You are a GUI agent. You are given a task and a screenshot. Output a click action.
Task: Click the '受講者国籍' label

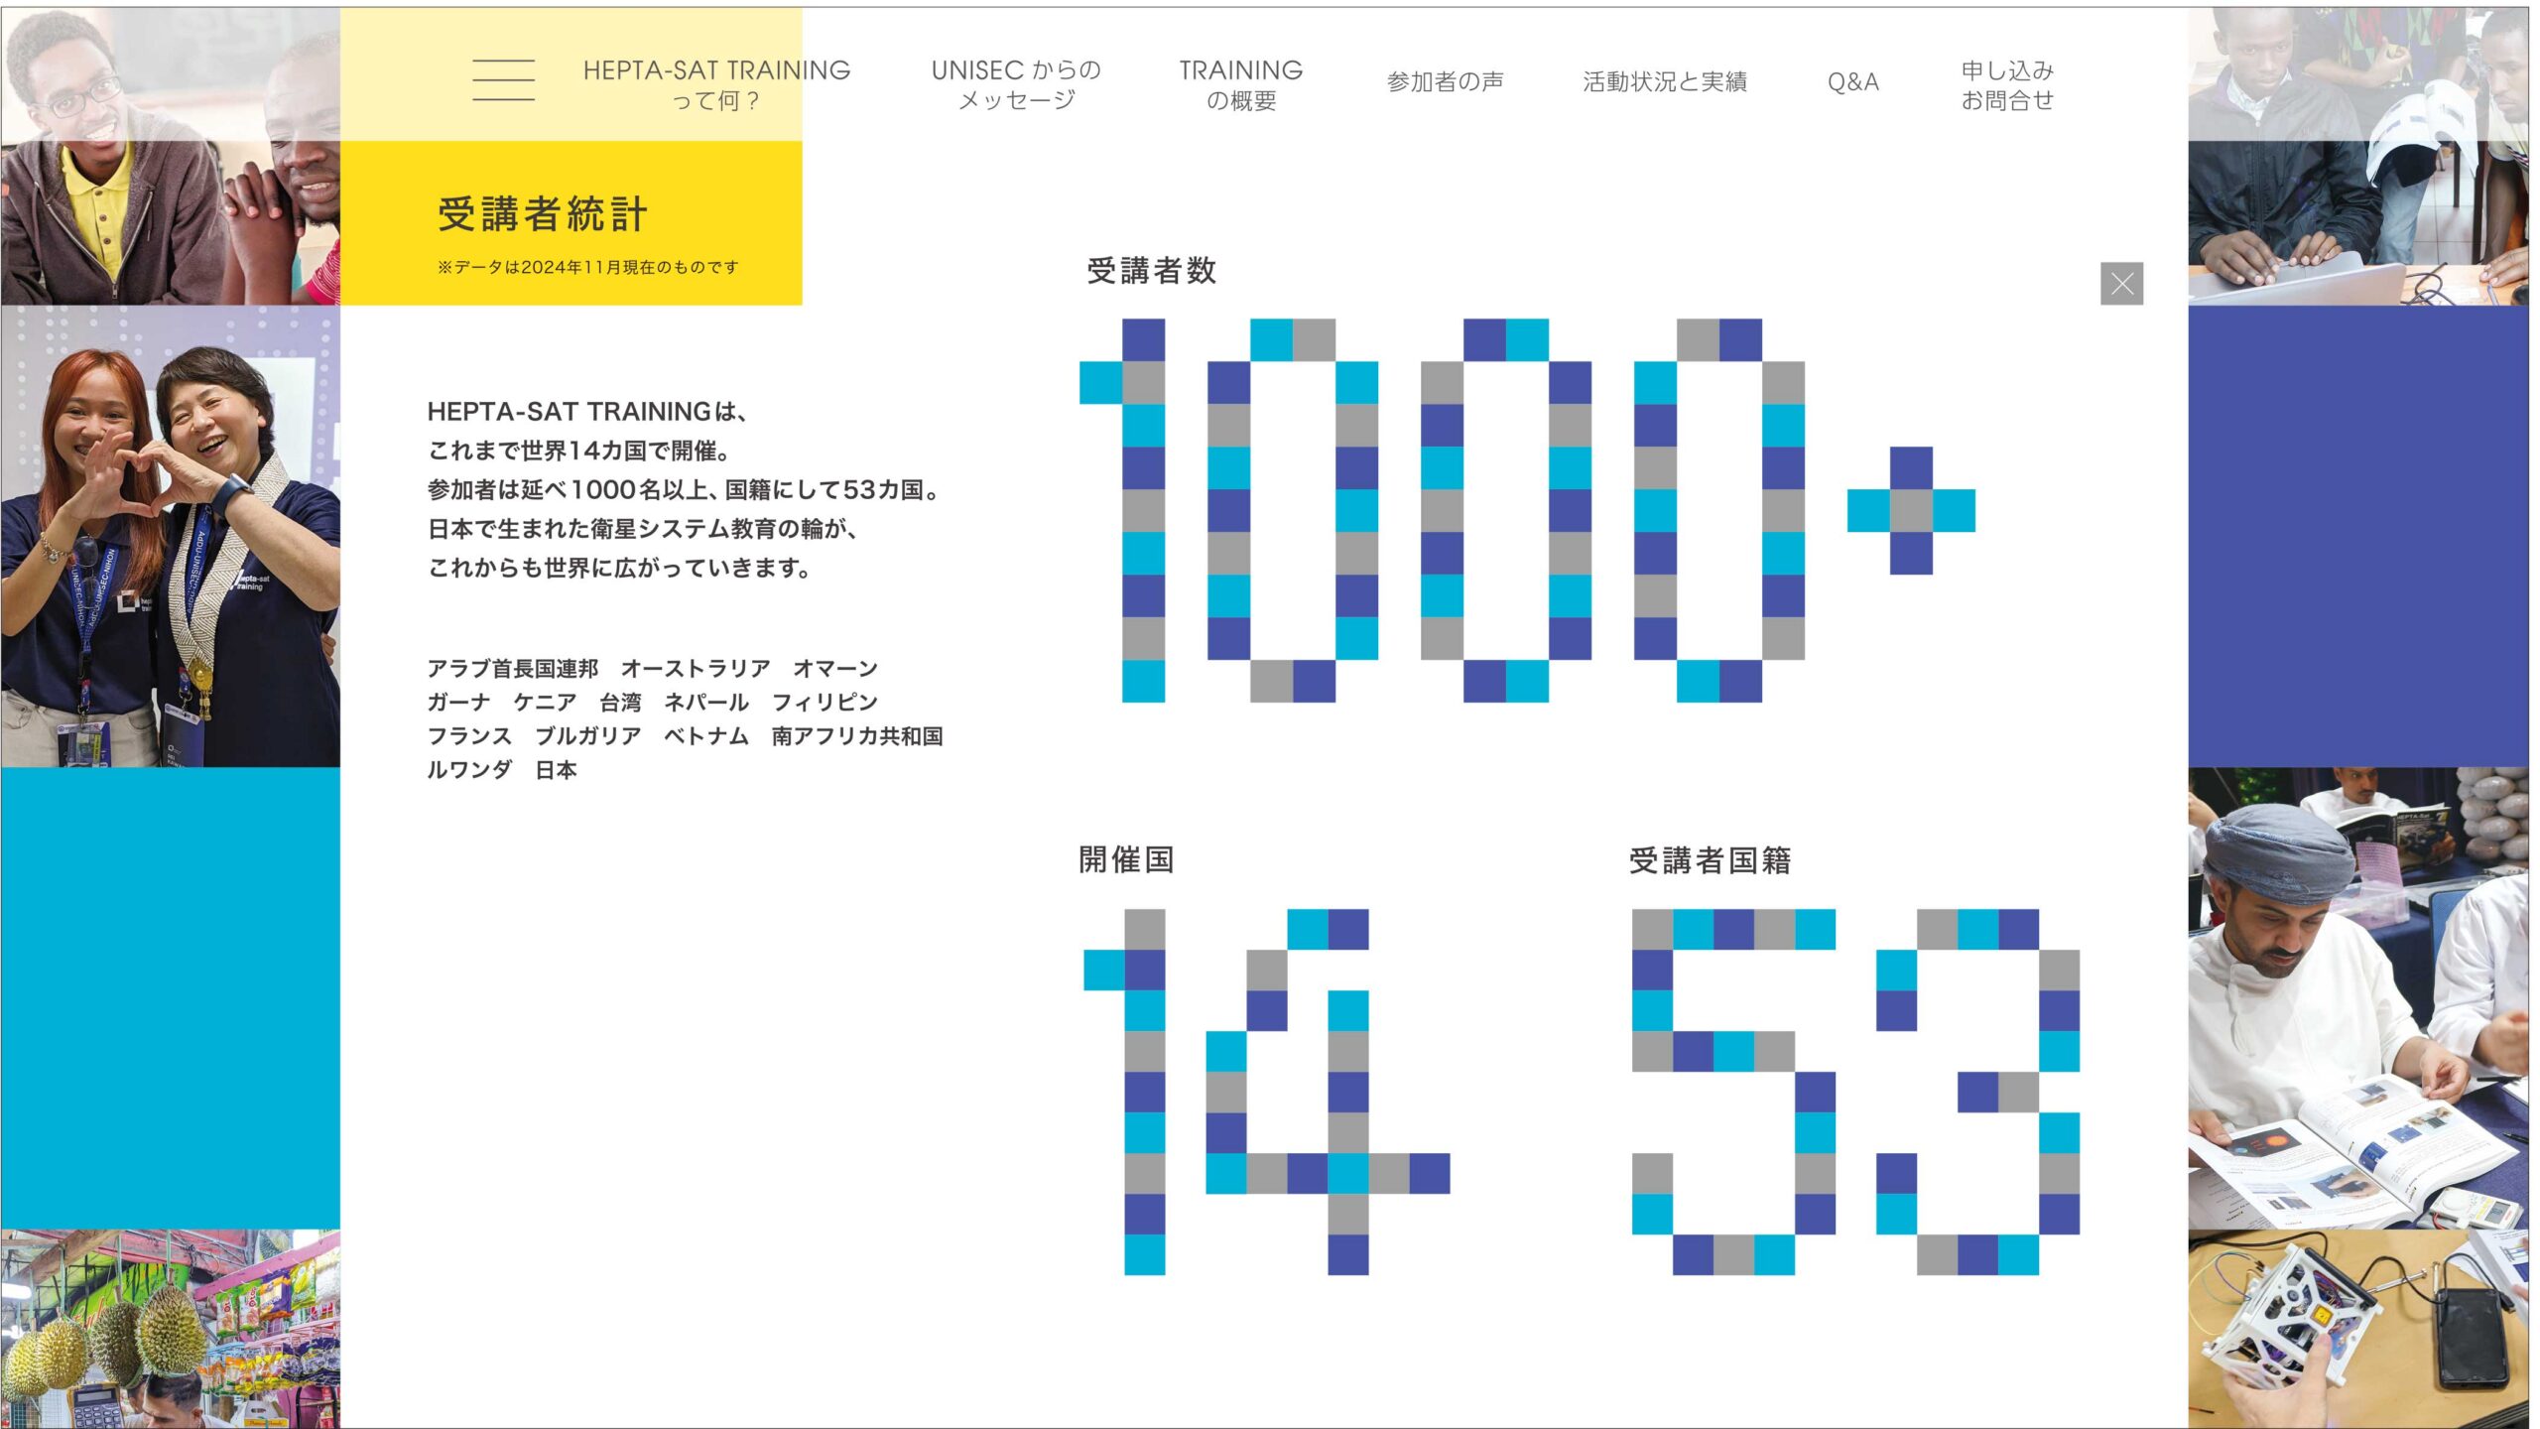tap(1710, 859)
